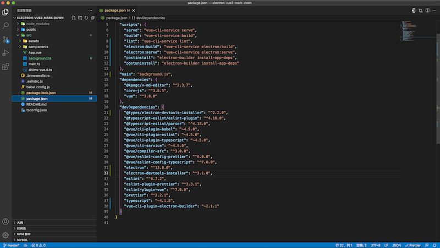Change the indentation spaces setting in status bar
The width and height of the screenshot is (440, 248).
coord(361,245)
